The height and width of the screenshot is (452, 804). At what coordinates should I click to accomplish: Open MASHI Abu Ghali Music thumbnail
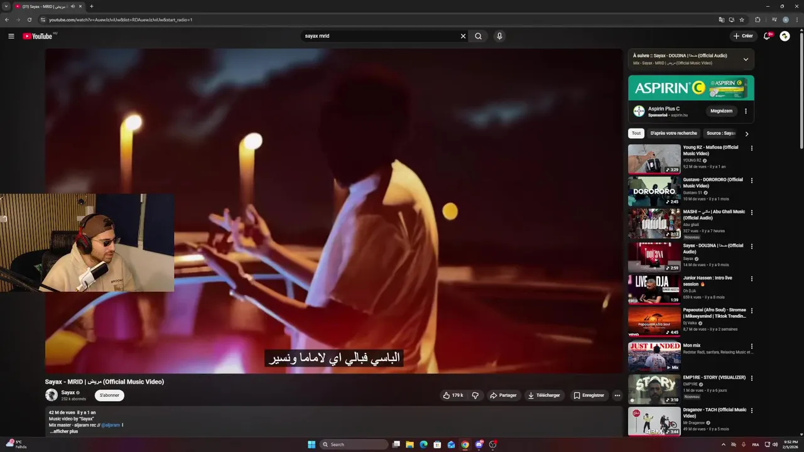[654, 223]
